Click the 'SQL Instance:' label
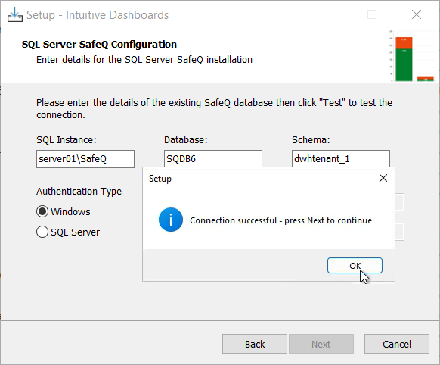The height and width of the screenshot is (365, 440). (67, 139)
